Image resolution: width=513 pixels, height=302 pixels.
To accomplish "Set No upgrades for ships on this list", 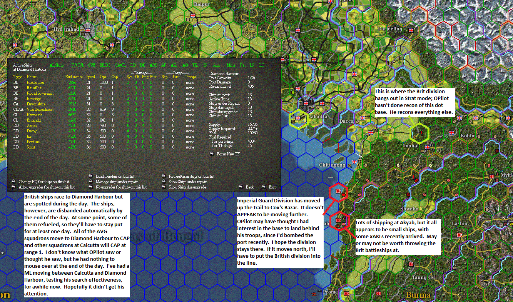I will 118,187.
